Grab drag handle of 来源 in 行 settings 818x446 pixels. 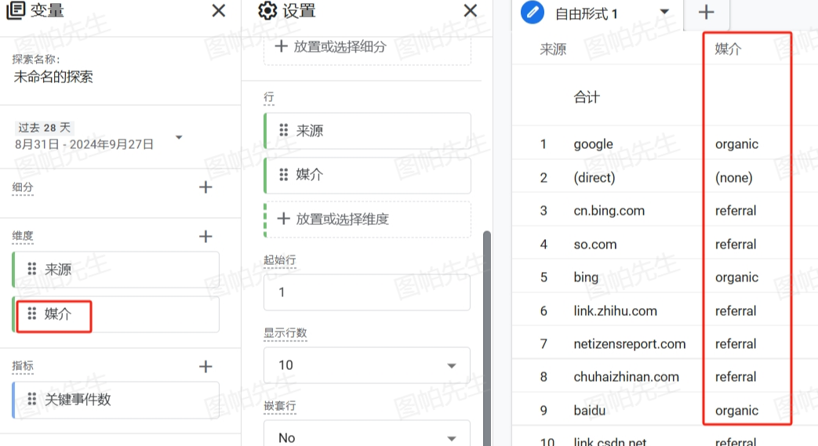283,130
